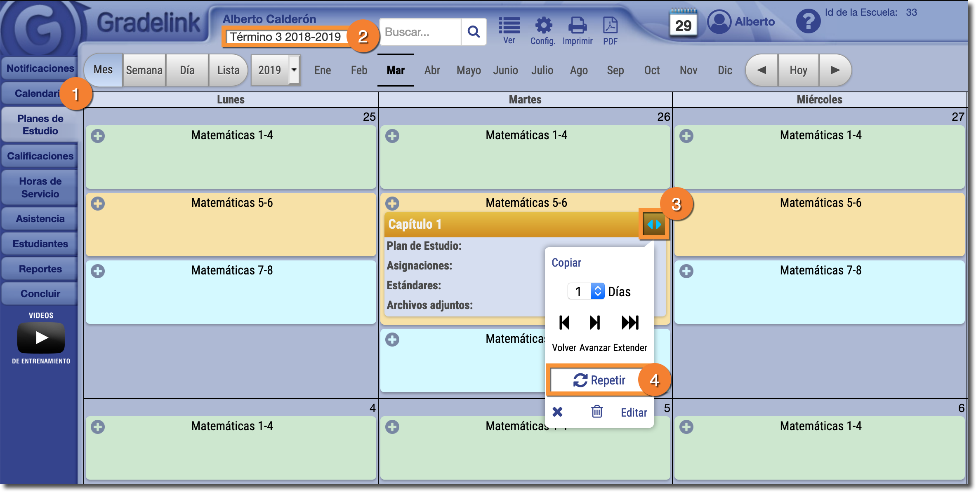Viewport: 976px width, 492px height.
Task: Click the Extender fast-forward icon
Action: 629,323
